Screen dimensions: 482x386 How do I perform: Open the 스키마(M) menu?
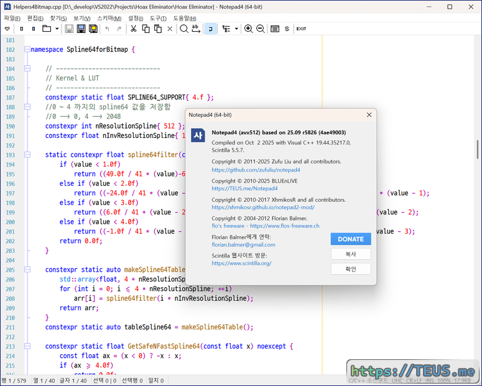109,18
